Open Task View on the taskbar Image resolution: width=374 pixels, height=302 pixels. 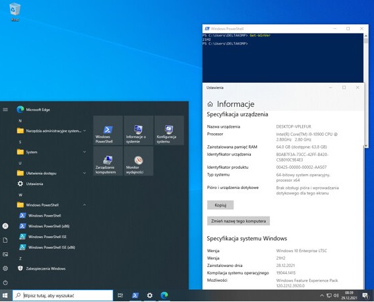120,296
